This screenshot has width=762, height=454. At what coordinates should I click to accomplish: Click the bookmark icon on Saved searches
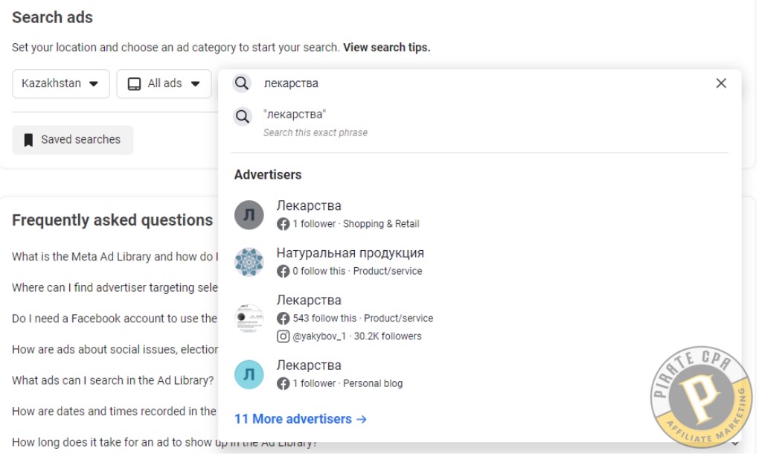[29, 140]
